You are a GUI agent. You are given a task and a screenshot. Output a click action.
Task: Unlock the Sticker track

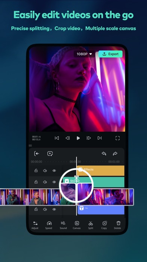coord(36,182)
